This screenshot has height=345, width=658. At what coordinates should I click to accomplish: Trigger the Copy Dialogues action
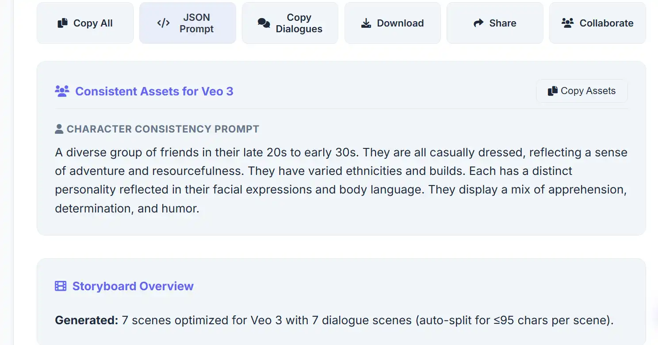[290, 23]
